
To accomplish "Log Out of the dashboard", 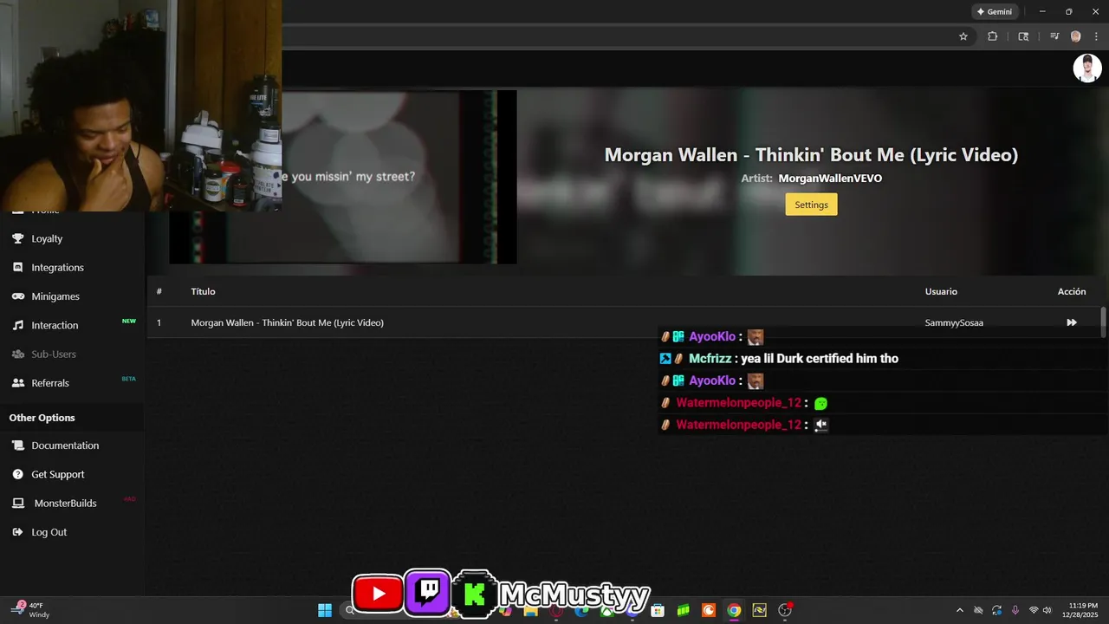I will [x=49, y=532].
